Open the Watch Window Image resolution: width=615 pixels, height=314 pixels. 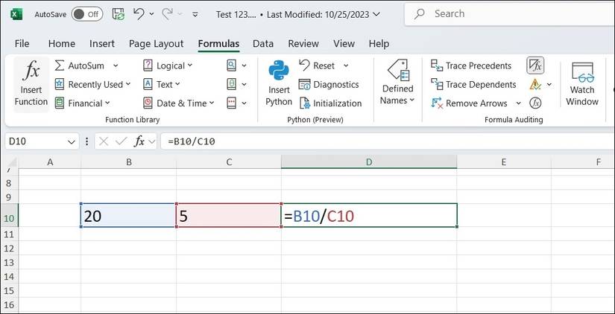(582, 84)
